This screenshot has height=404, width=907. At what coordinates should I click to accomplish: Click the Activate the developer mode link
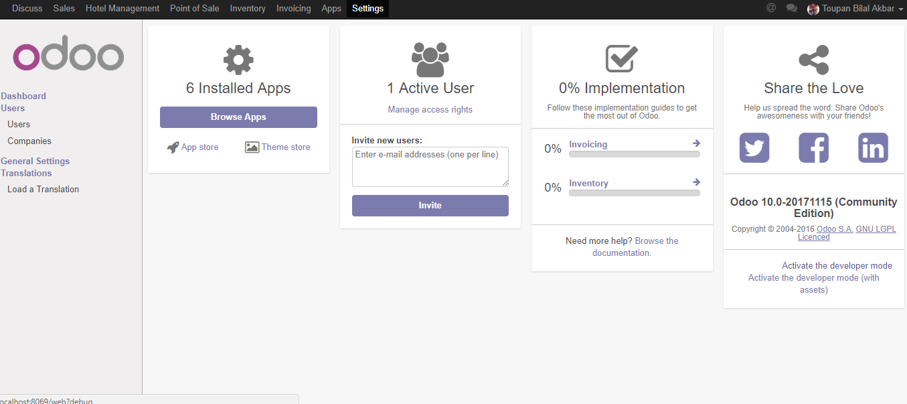(x=837, y=265)
